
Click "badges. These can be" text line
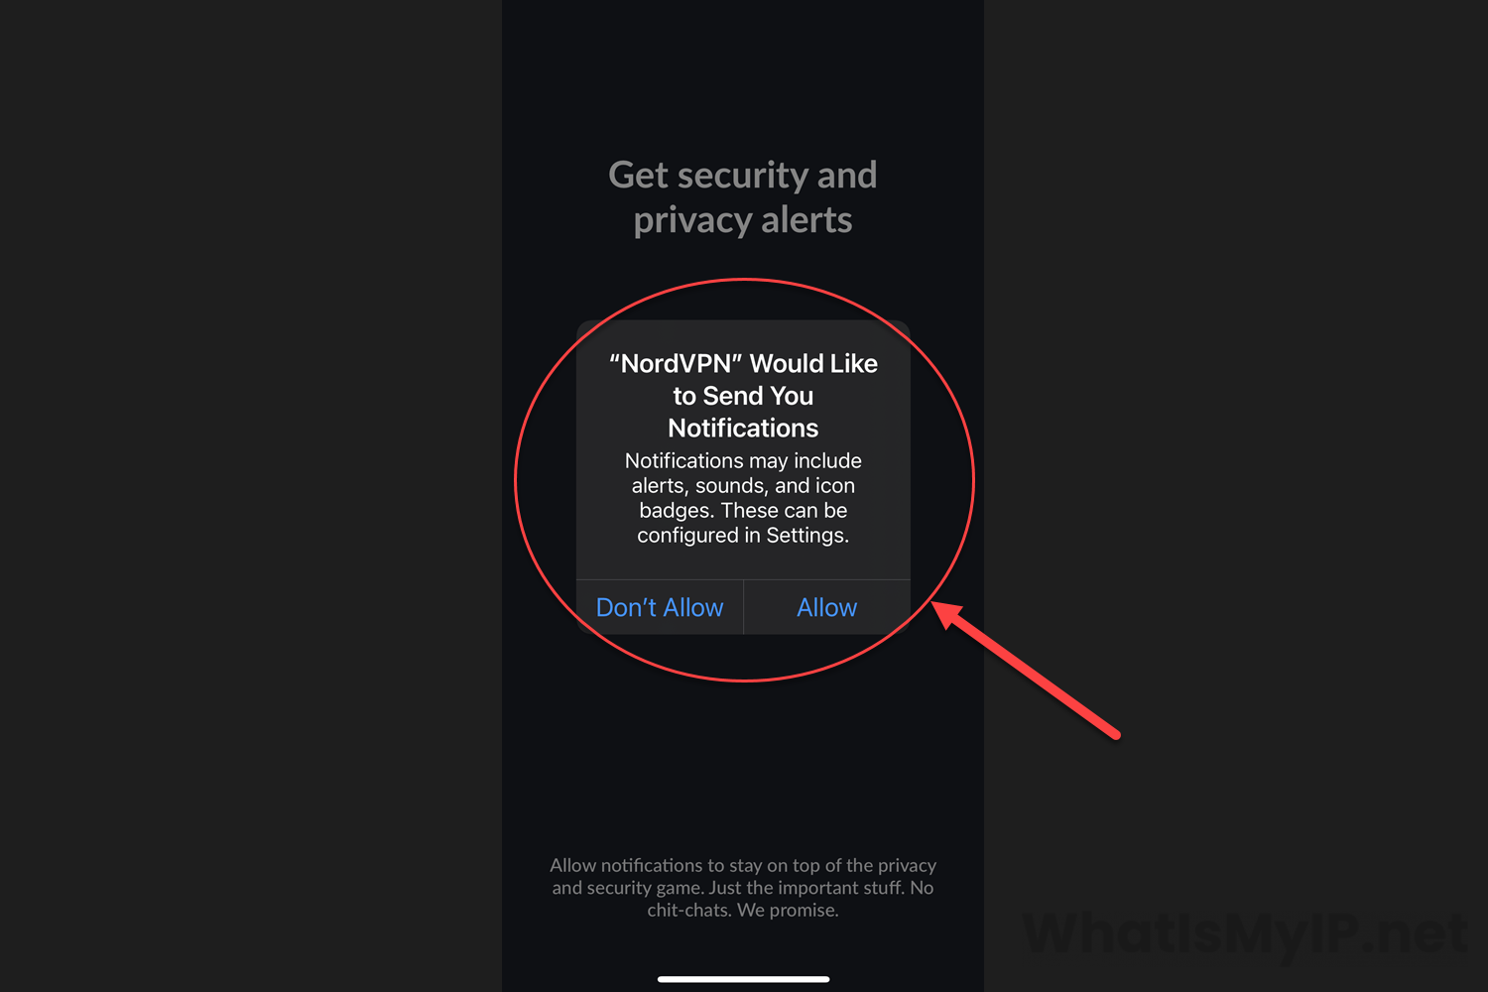[743, 511]
